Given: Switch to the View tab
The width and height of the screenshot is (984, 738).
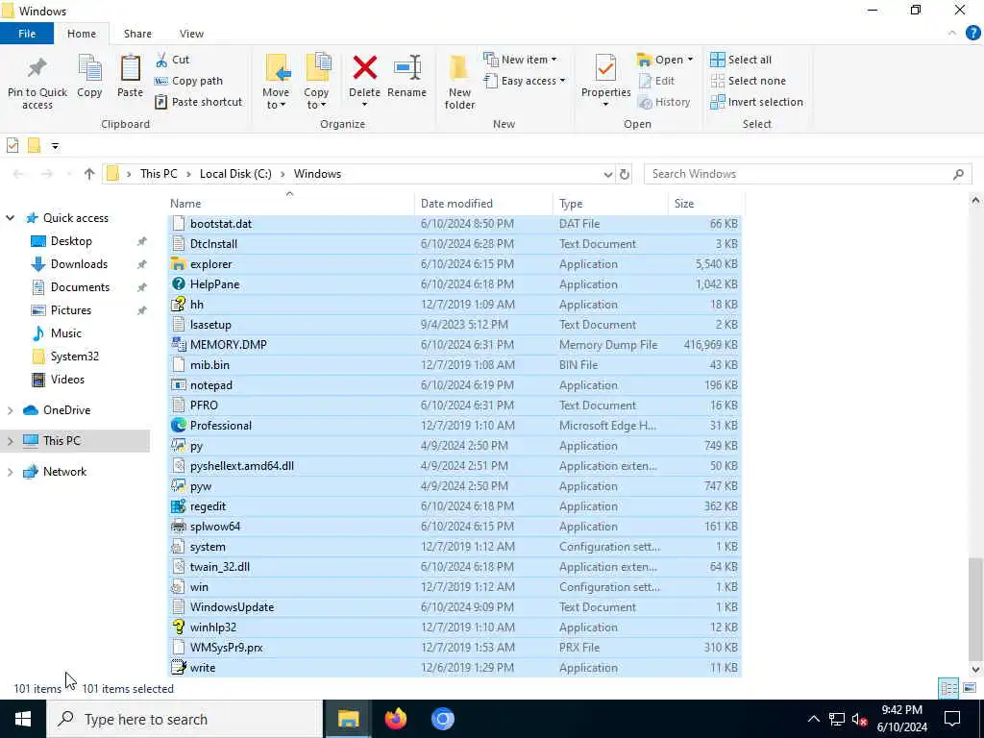Looking at the screenshot, I should tap(191, 34).
